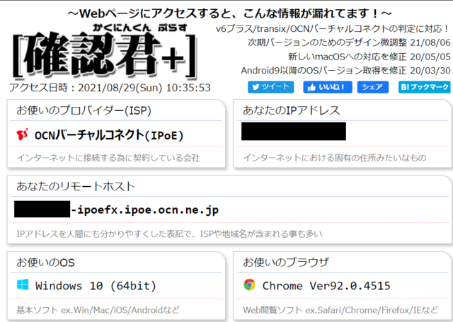Click the Twitter ツイート button

click(270, 87)
